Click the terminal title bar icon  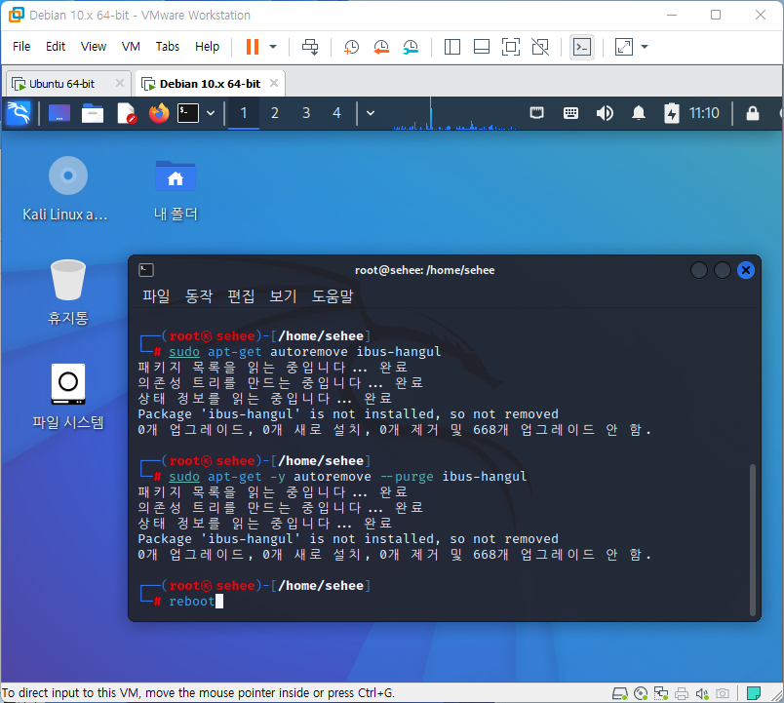[146, 270]
